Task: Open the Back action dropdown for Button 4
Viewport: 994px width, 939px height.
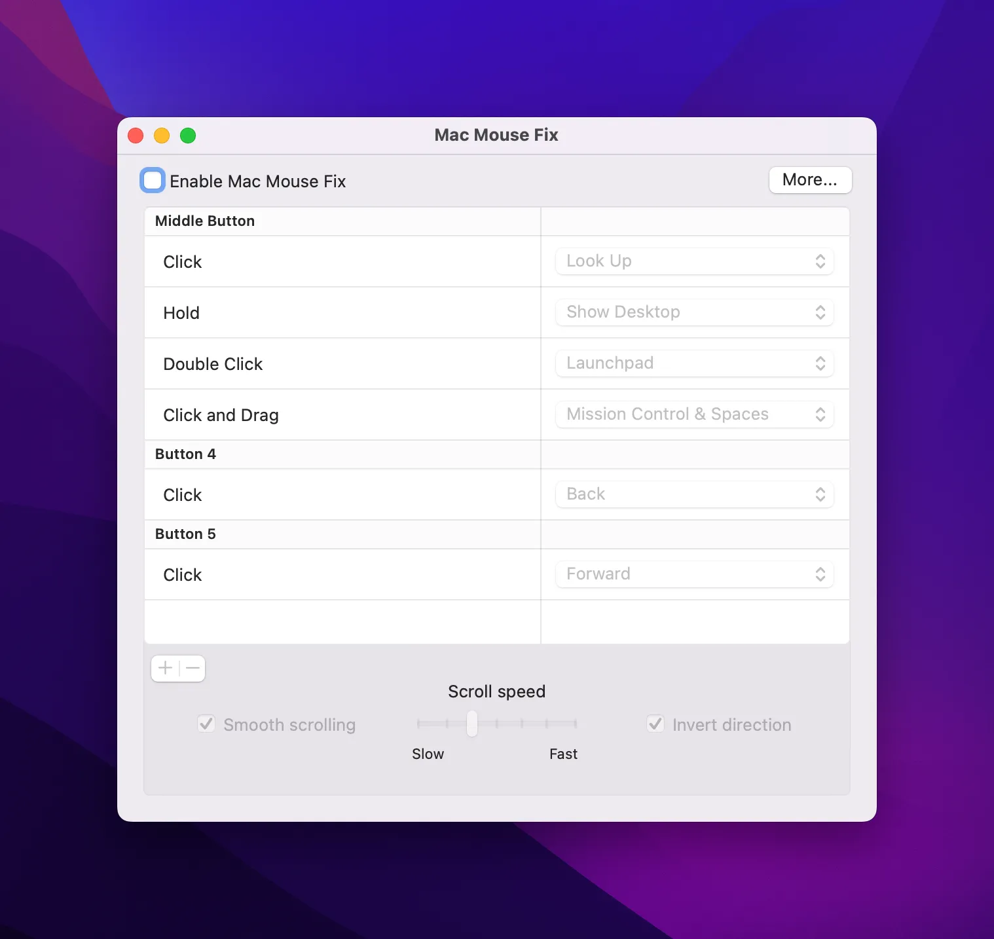Action: coord(694,494)
